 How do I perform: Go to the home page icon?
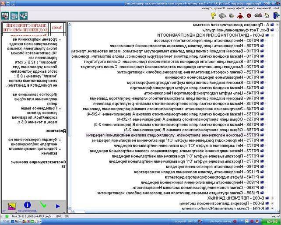[267, 16]
